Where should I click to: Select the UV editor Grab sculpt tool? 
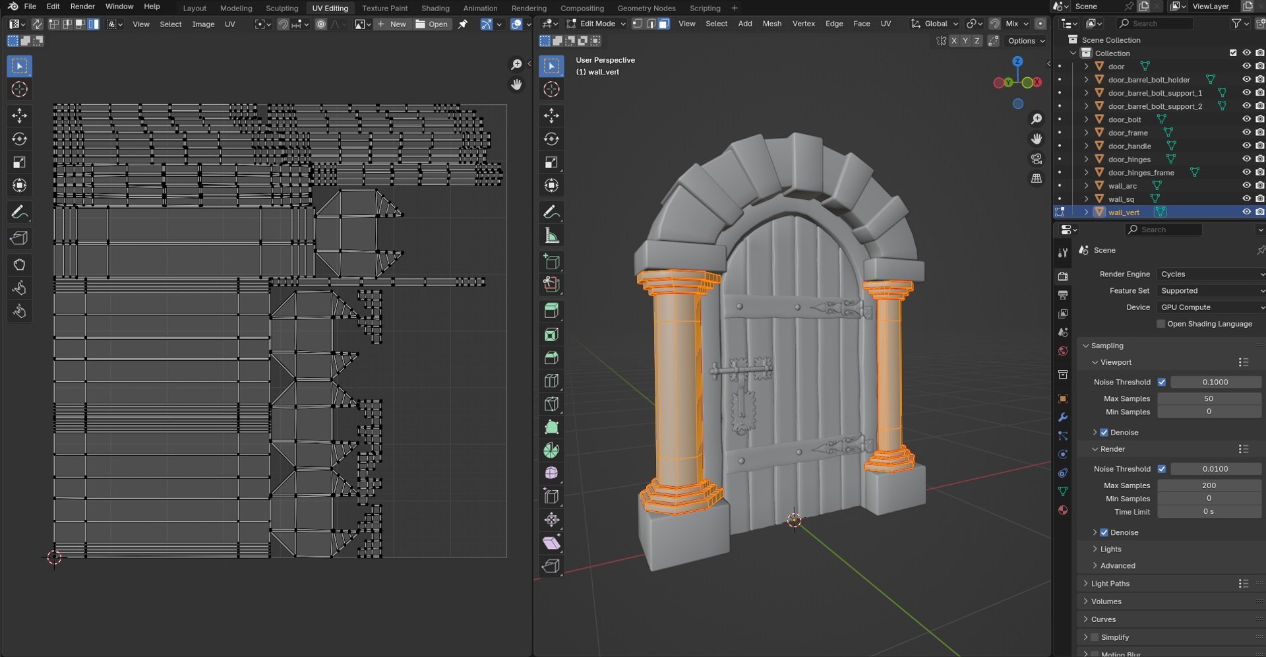tap(19, 265)
